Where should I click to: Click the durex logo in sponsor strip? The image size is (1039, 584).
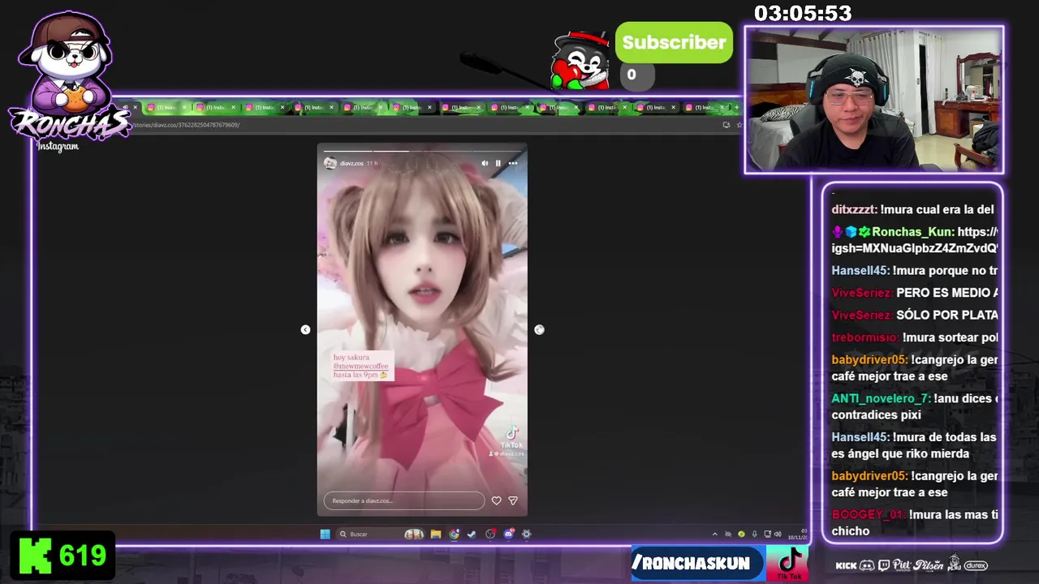point(976,565)
